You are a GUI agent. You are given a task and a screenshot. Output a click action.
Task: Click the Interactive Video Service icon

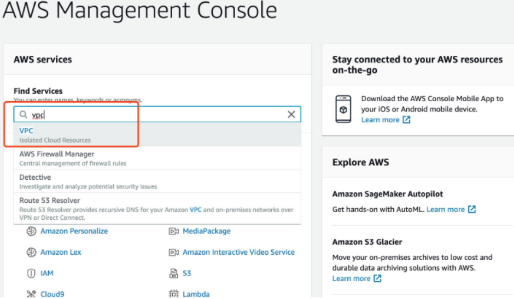click(x=173, y=252)
